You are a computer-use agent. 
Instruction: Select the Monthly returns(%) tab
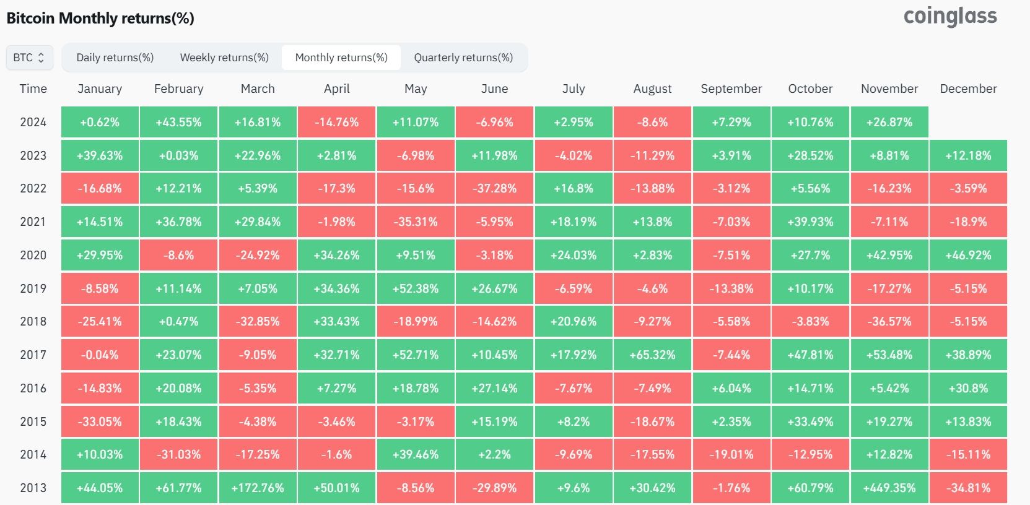click(x=341, y=58)
